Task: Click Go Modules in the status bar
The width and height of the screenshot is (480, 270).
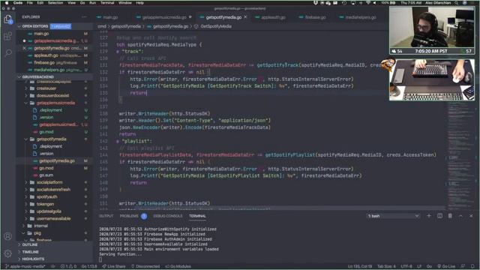Action: click(x=178, y=266)
